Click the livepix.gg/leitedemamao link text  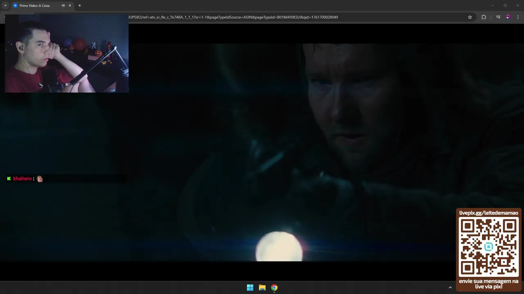pos(488,213)
